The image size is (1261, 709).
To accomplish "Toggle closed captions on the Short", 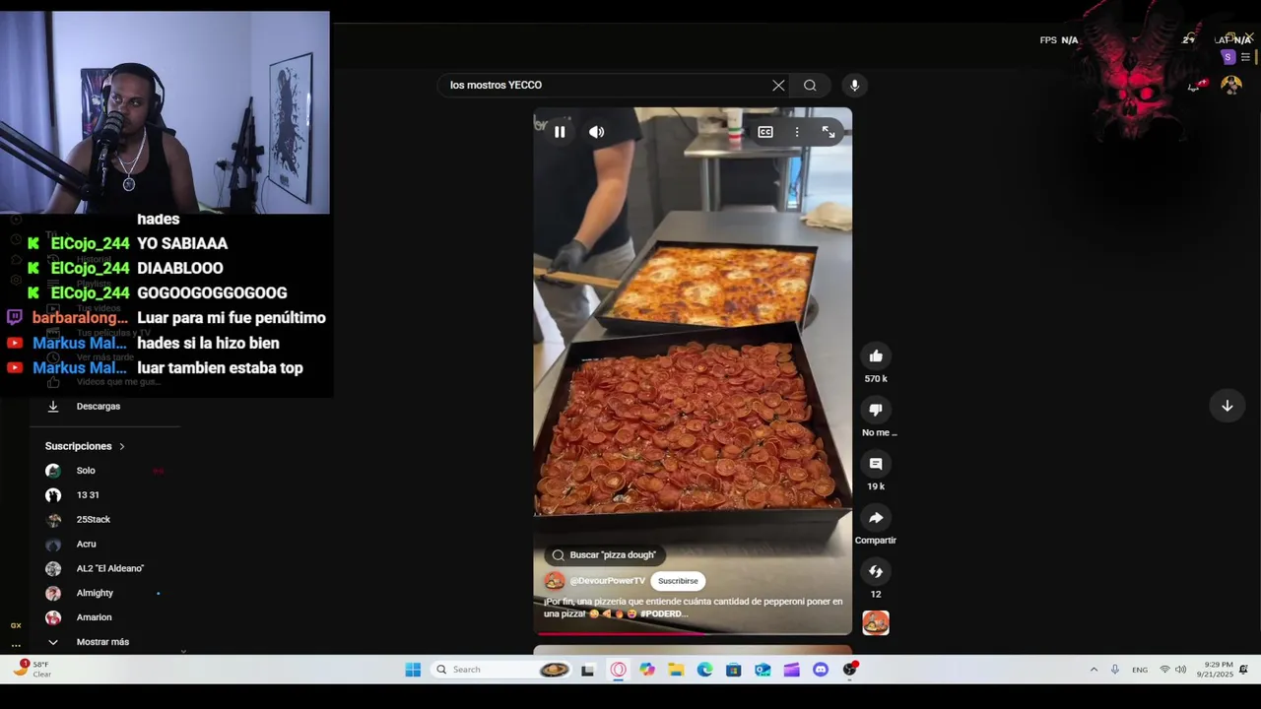I will [x=765, y=132].
